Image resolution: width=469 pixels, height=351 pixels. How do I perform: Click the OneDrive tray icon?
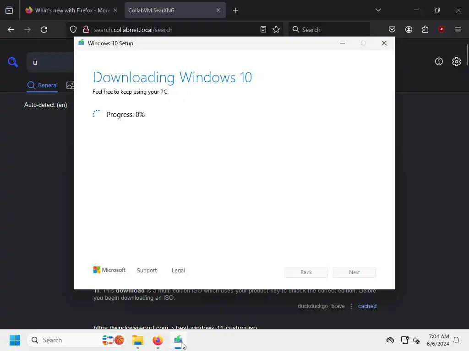point(390,340)
